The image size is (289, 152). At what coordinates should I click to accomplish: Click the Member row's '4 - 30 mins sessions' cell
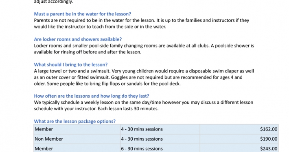pyautogui.click(x=160, y=129)
